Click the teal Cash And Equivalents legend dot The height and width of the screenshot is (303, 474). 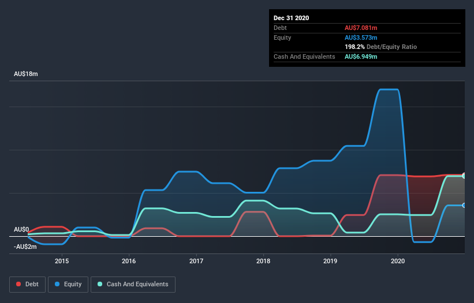[x=100, y=284]
